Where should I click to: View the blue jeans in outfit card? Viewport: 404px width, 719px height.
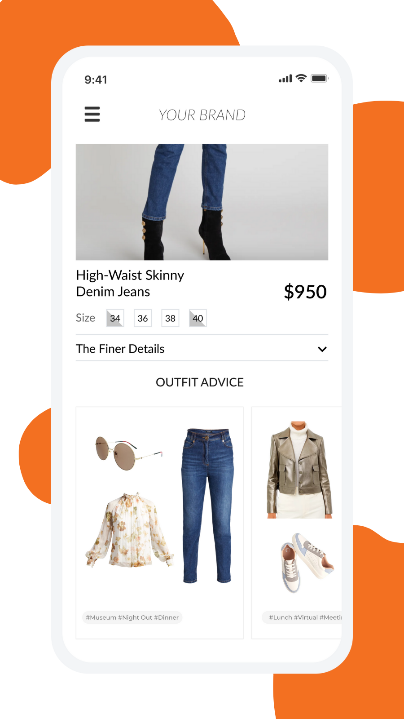click(208, 506)
